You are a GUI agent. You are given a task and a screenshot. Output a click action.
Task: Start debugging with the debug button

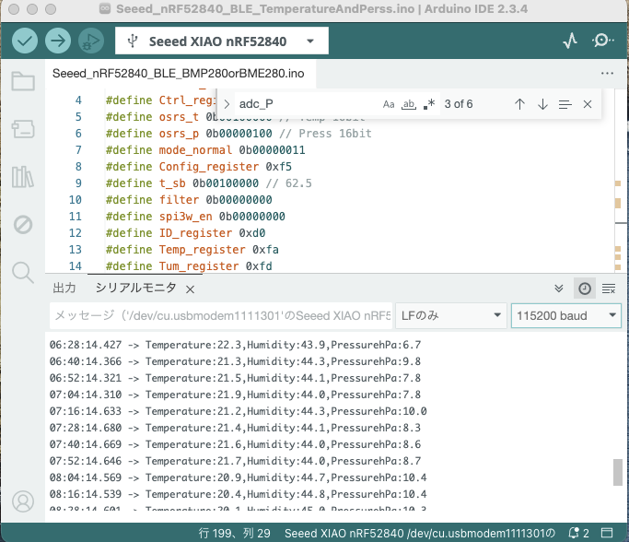[91, 41]
